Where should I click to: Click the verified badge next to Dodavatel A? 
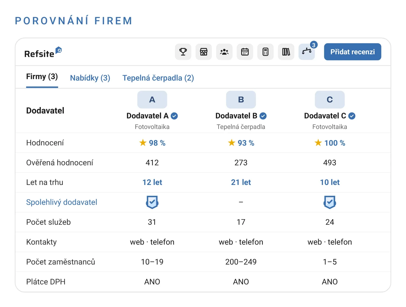coord(174,116)
